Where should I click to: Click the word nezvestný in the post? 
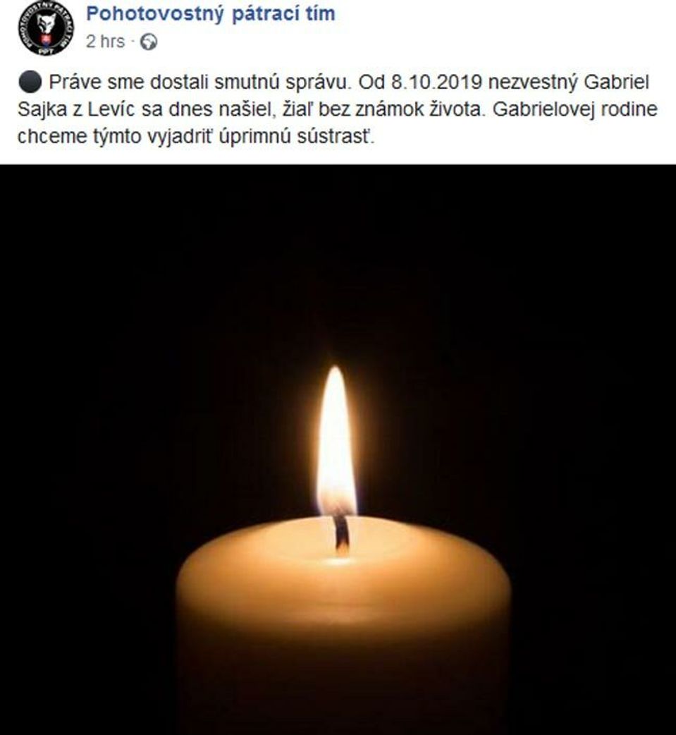click(533, 83)
